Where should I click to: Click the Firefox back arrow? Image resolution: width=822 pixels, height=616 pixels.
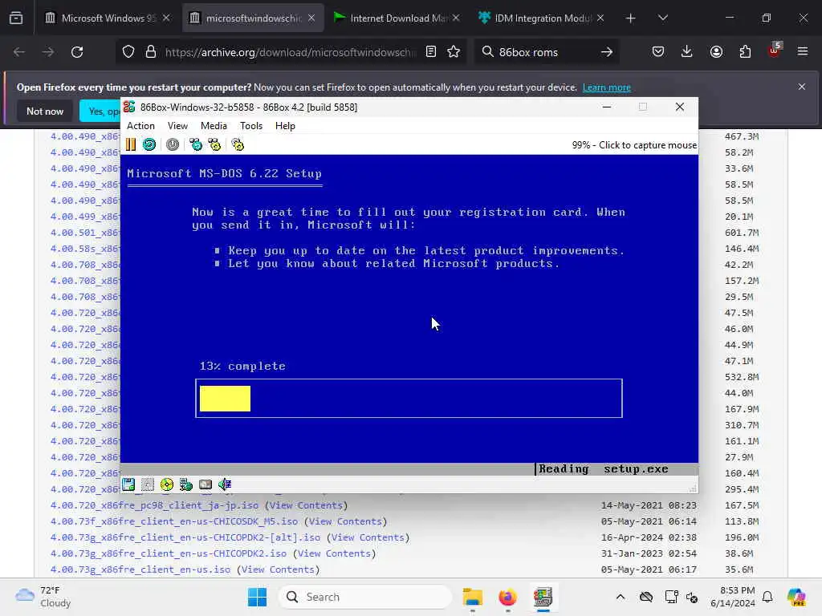point(19,52)
